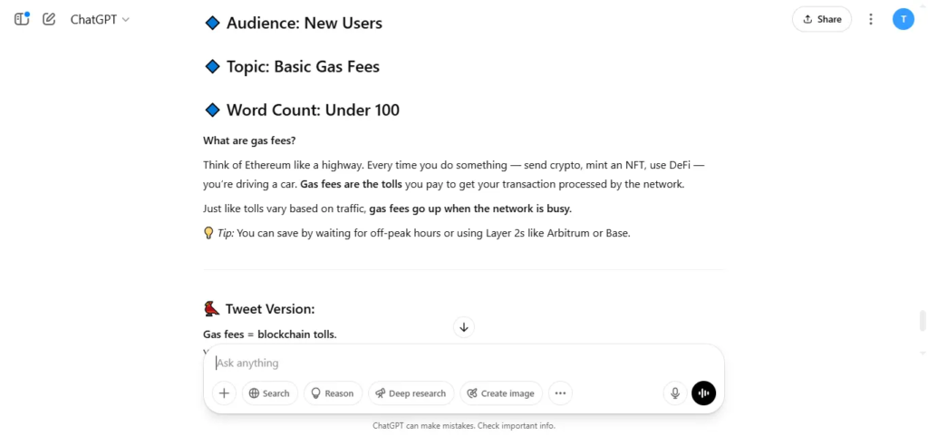Click the Share button

821,19
